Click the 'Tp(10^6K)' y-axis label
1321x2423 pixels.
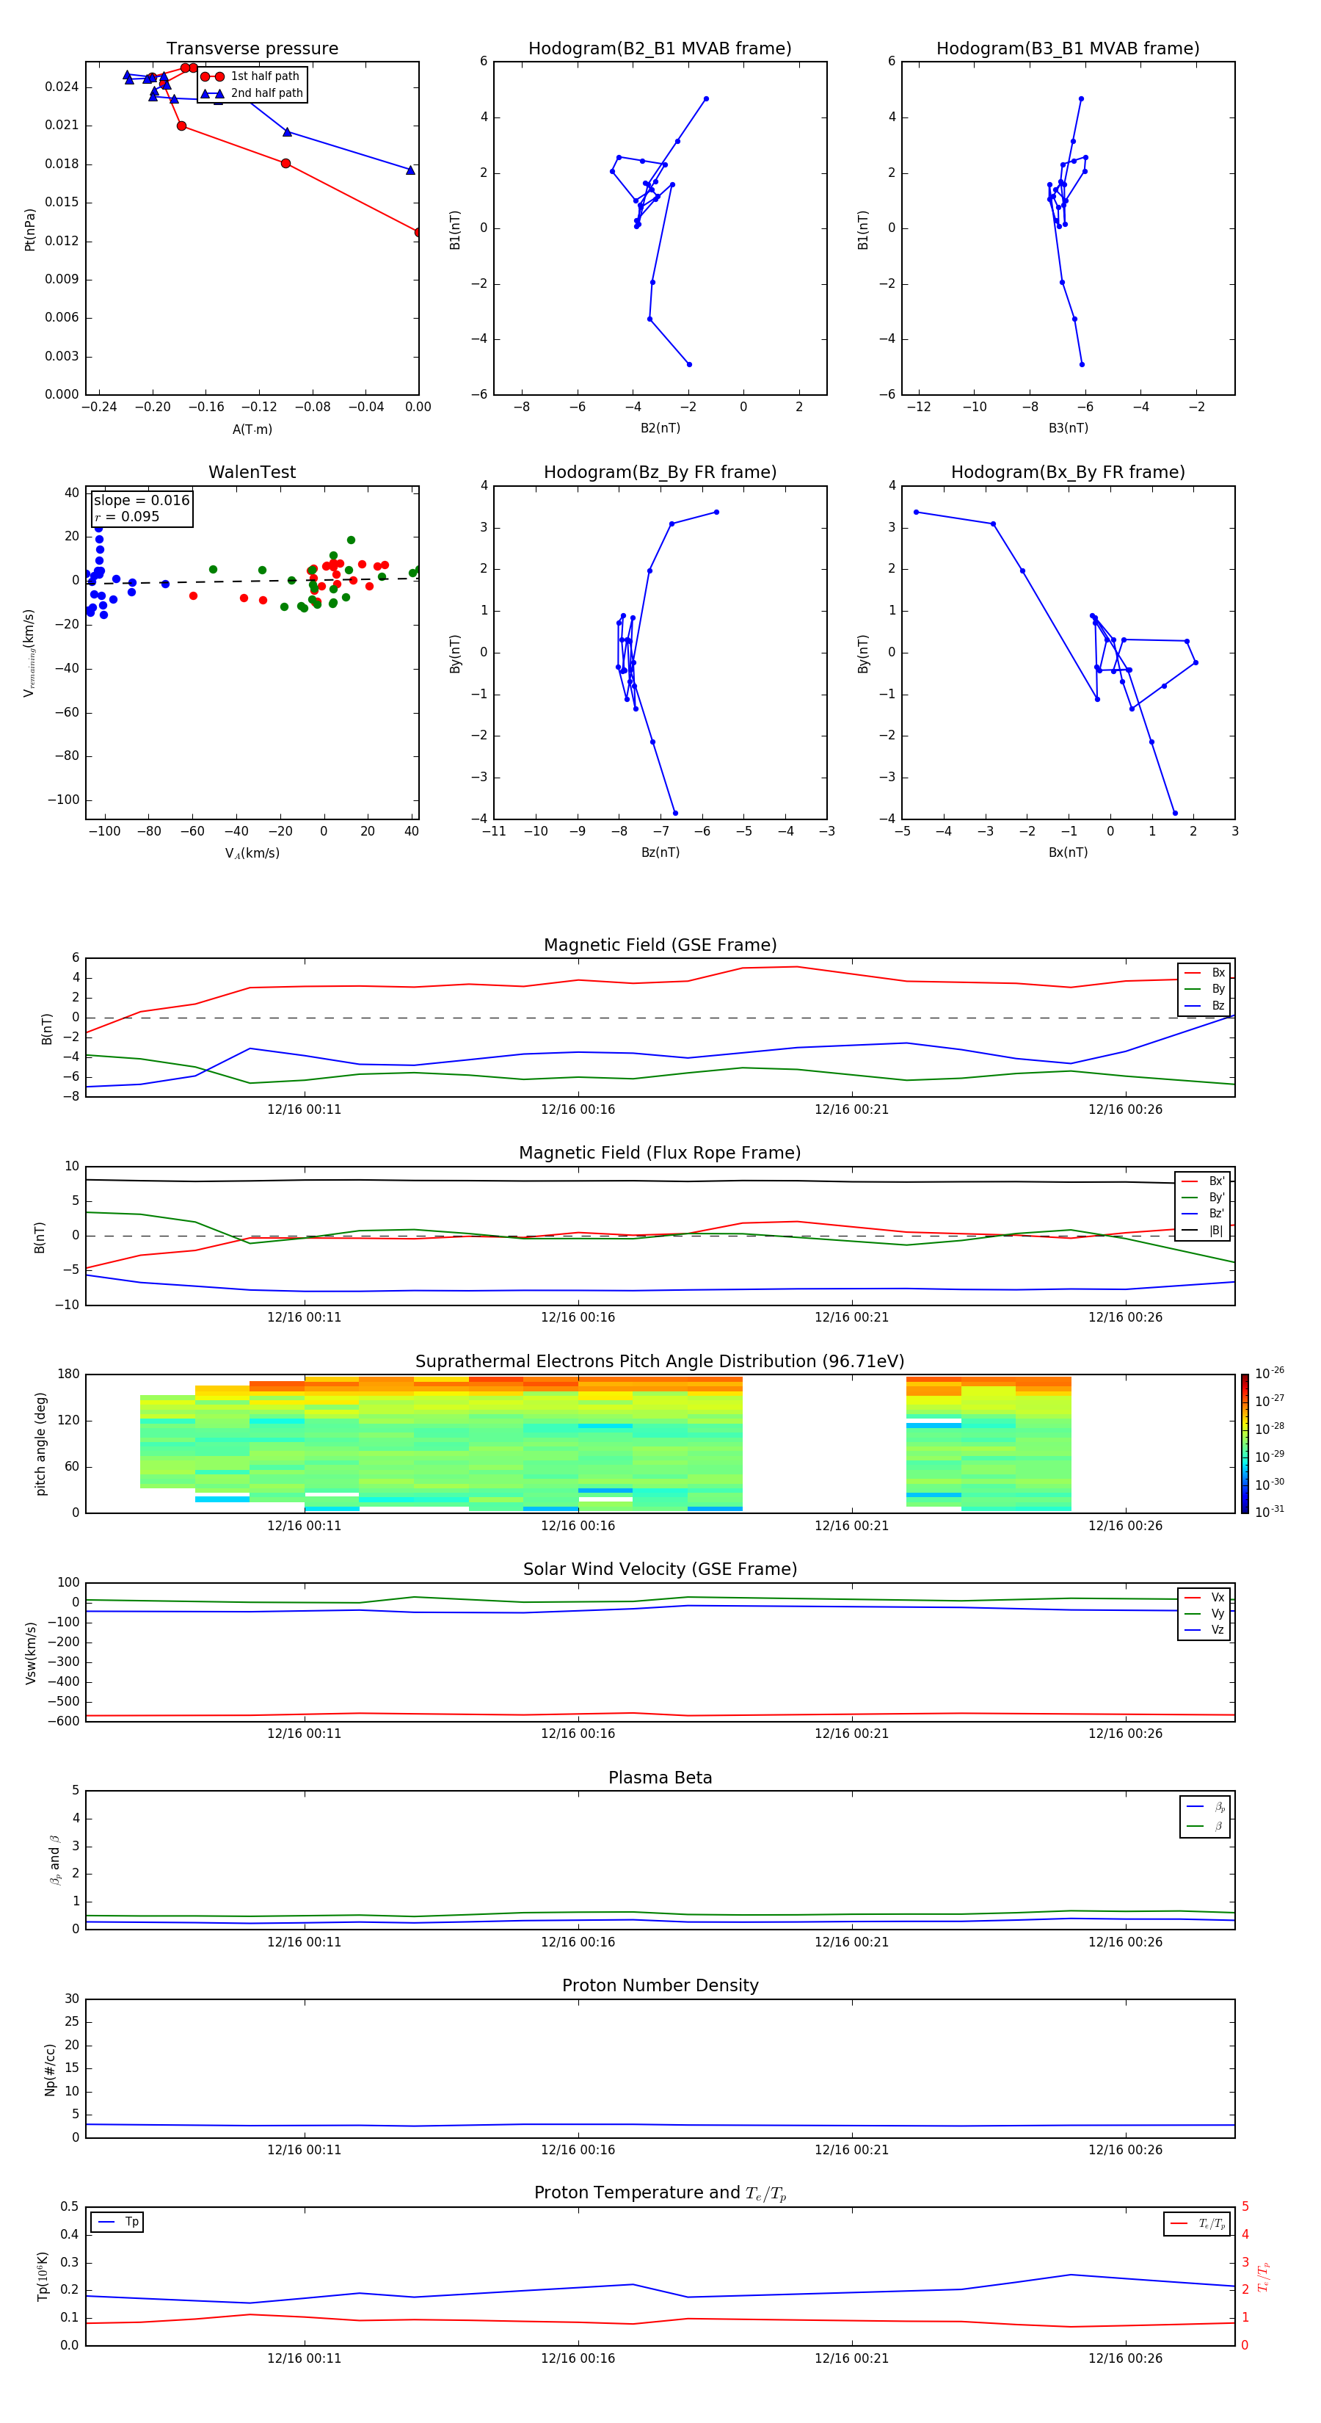coord(43,2277)
